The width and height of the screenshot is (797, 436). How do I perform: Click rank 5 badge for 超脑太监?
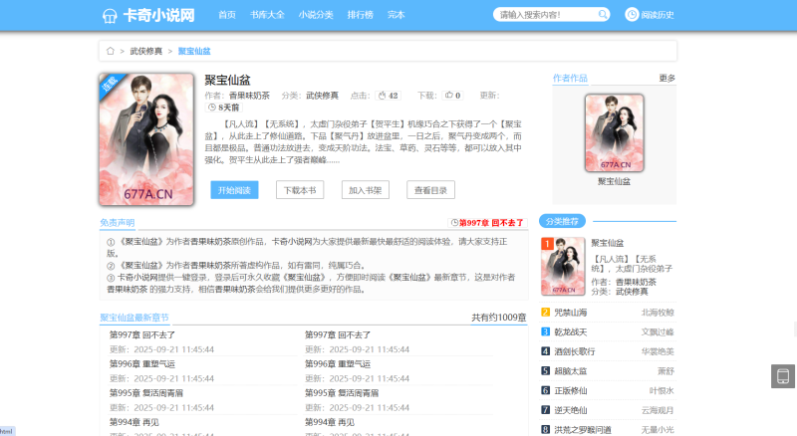coord(545,371)
